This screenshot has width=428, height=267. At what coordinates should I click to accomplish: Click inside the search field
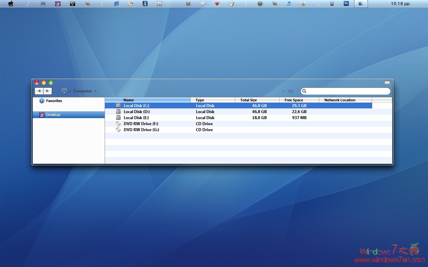(344, 91)
